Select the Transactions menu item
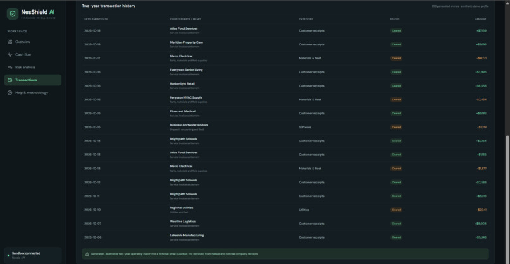This screenshot has height=264, width=510. coord(33,80)
